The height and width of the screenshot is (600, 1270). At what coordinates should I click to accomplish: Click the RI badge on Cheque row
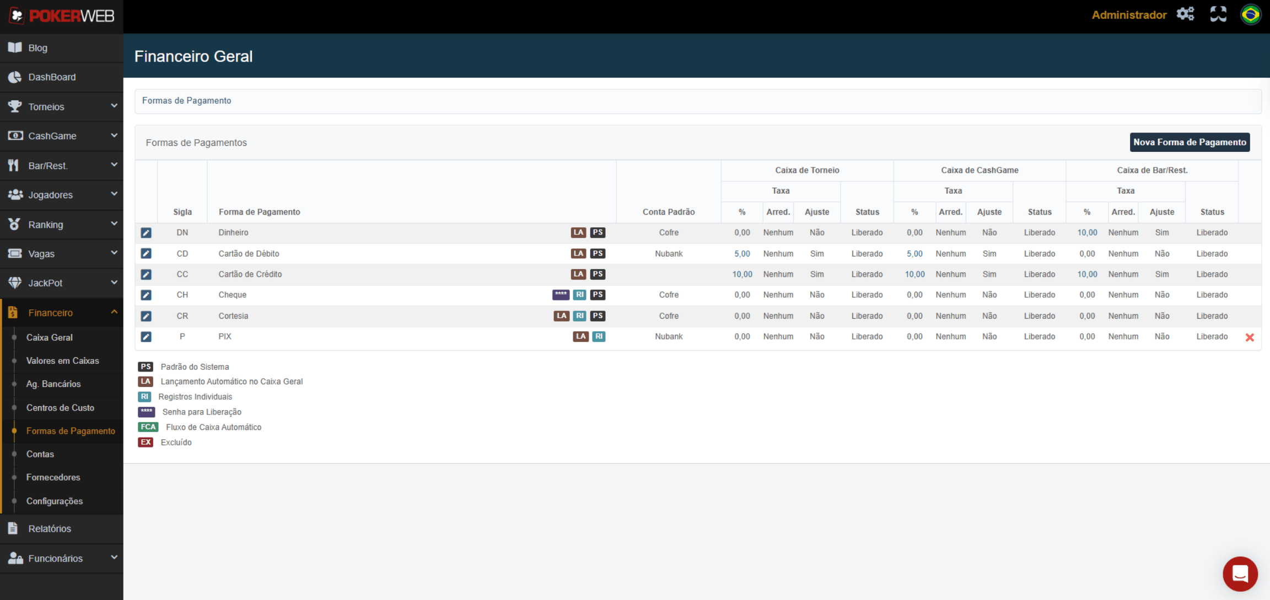[579, 294]
